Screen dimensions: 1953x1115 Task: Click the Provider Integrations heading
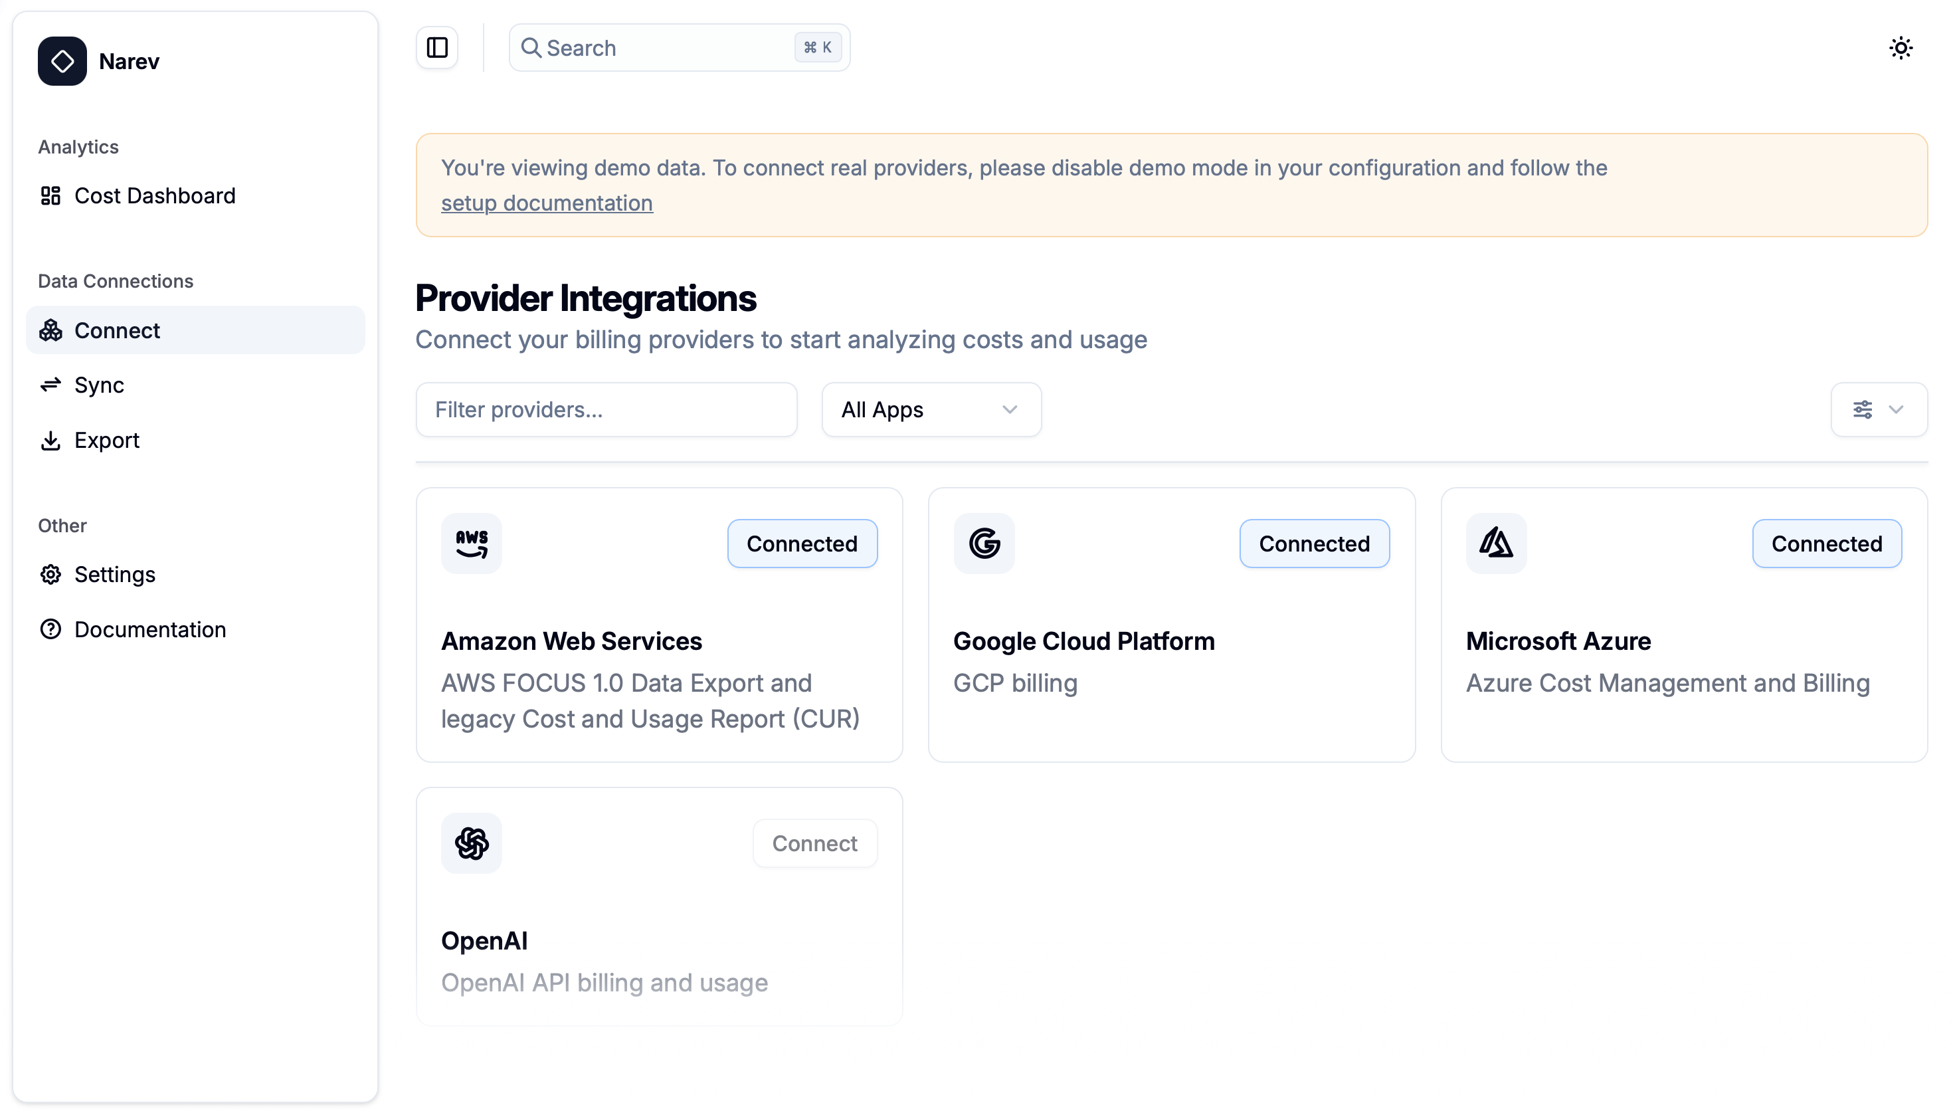[586, 298]
